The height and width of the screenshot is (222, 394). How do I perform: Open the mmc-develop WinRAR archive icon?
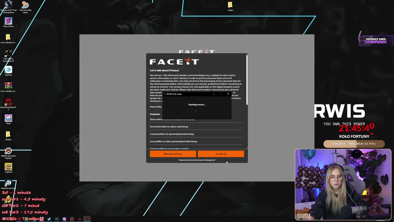pyautogui.click(x=8, y=87)
